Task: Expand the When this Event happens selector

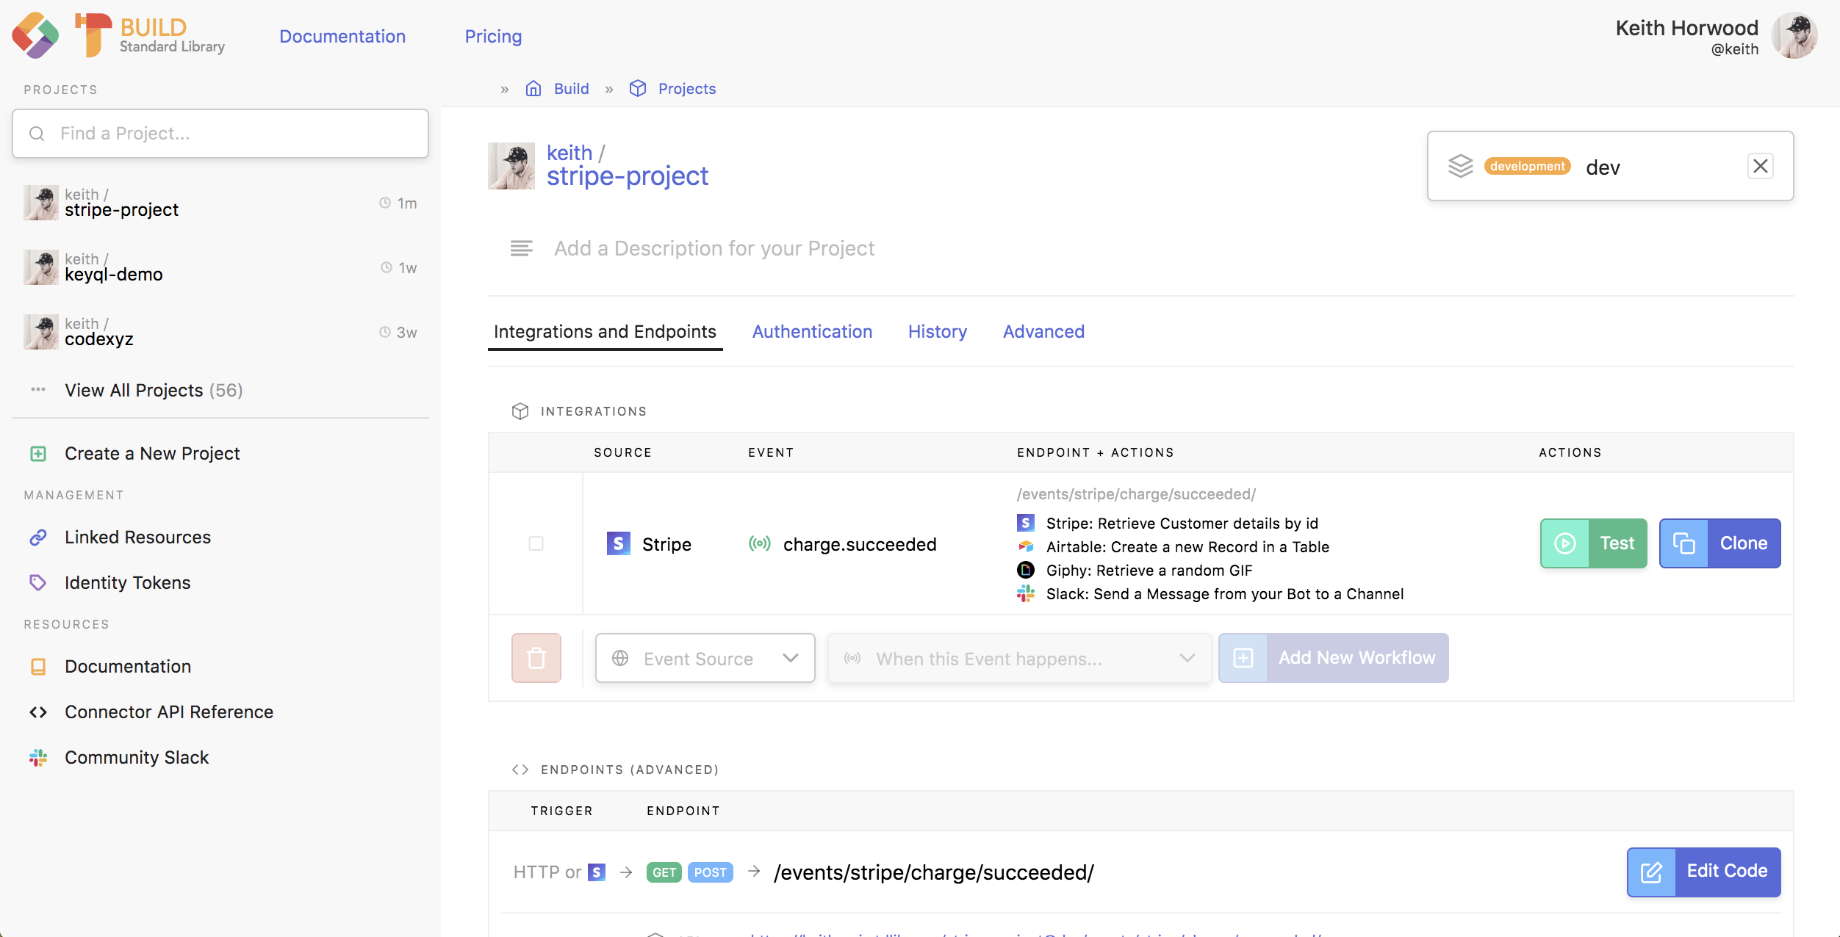Action: [1018, 658]
